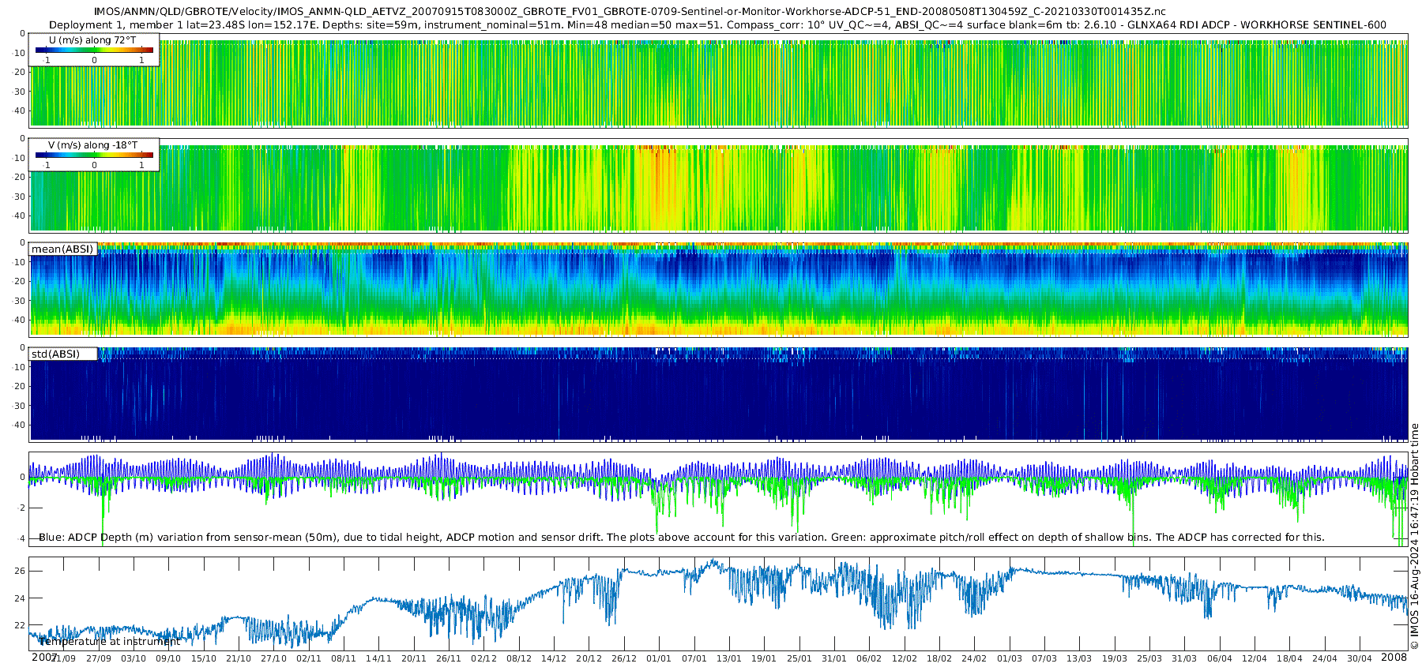The width and height of the screenshot is (1422, 671).
Task: Click the U velocity colorbar legend
Action: pyautogui.click(x=94, y=50)
